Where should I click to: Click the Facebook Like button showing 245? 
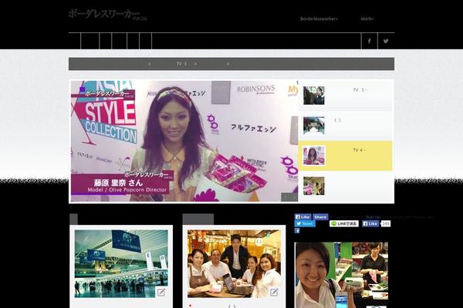[370, 224]
